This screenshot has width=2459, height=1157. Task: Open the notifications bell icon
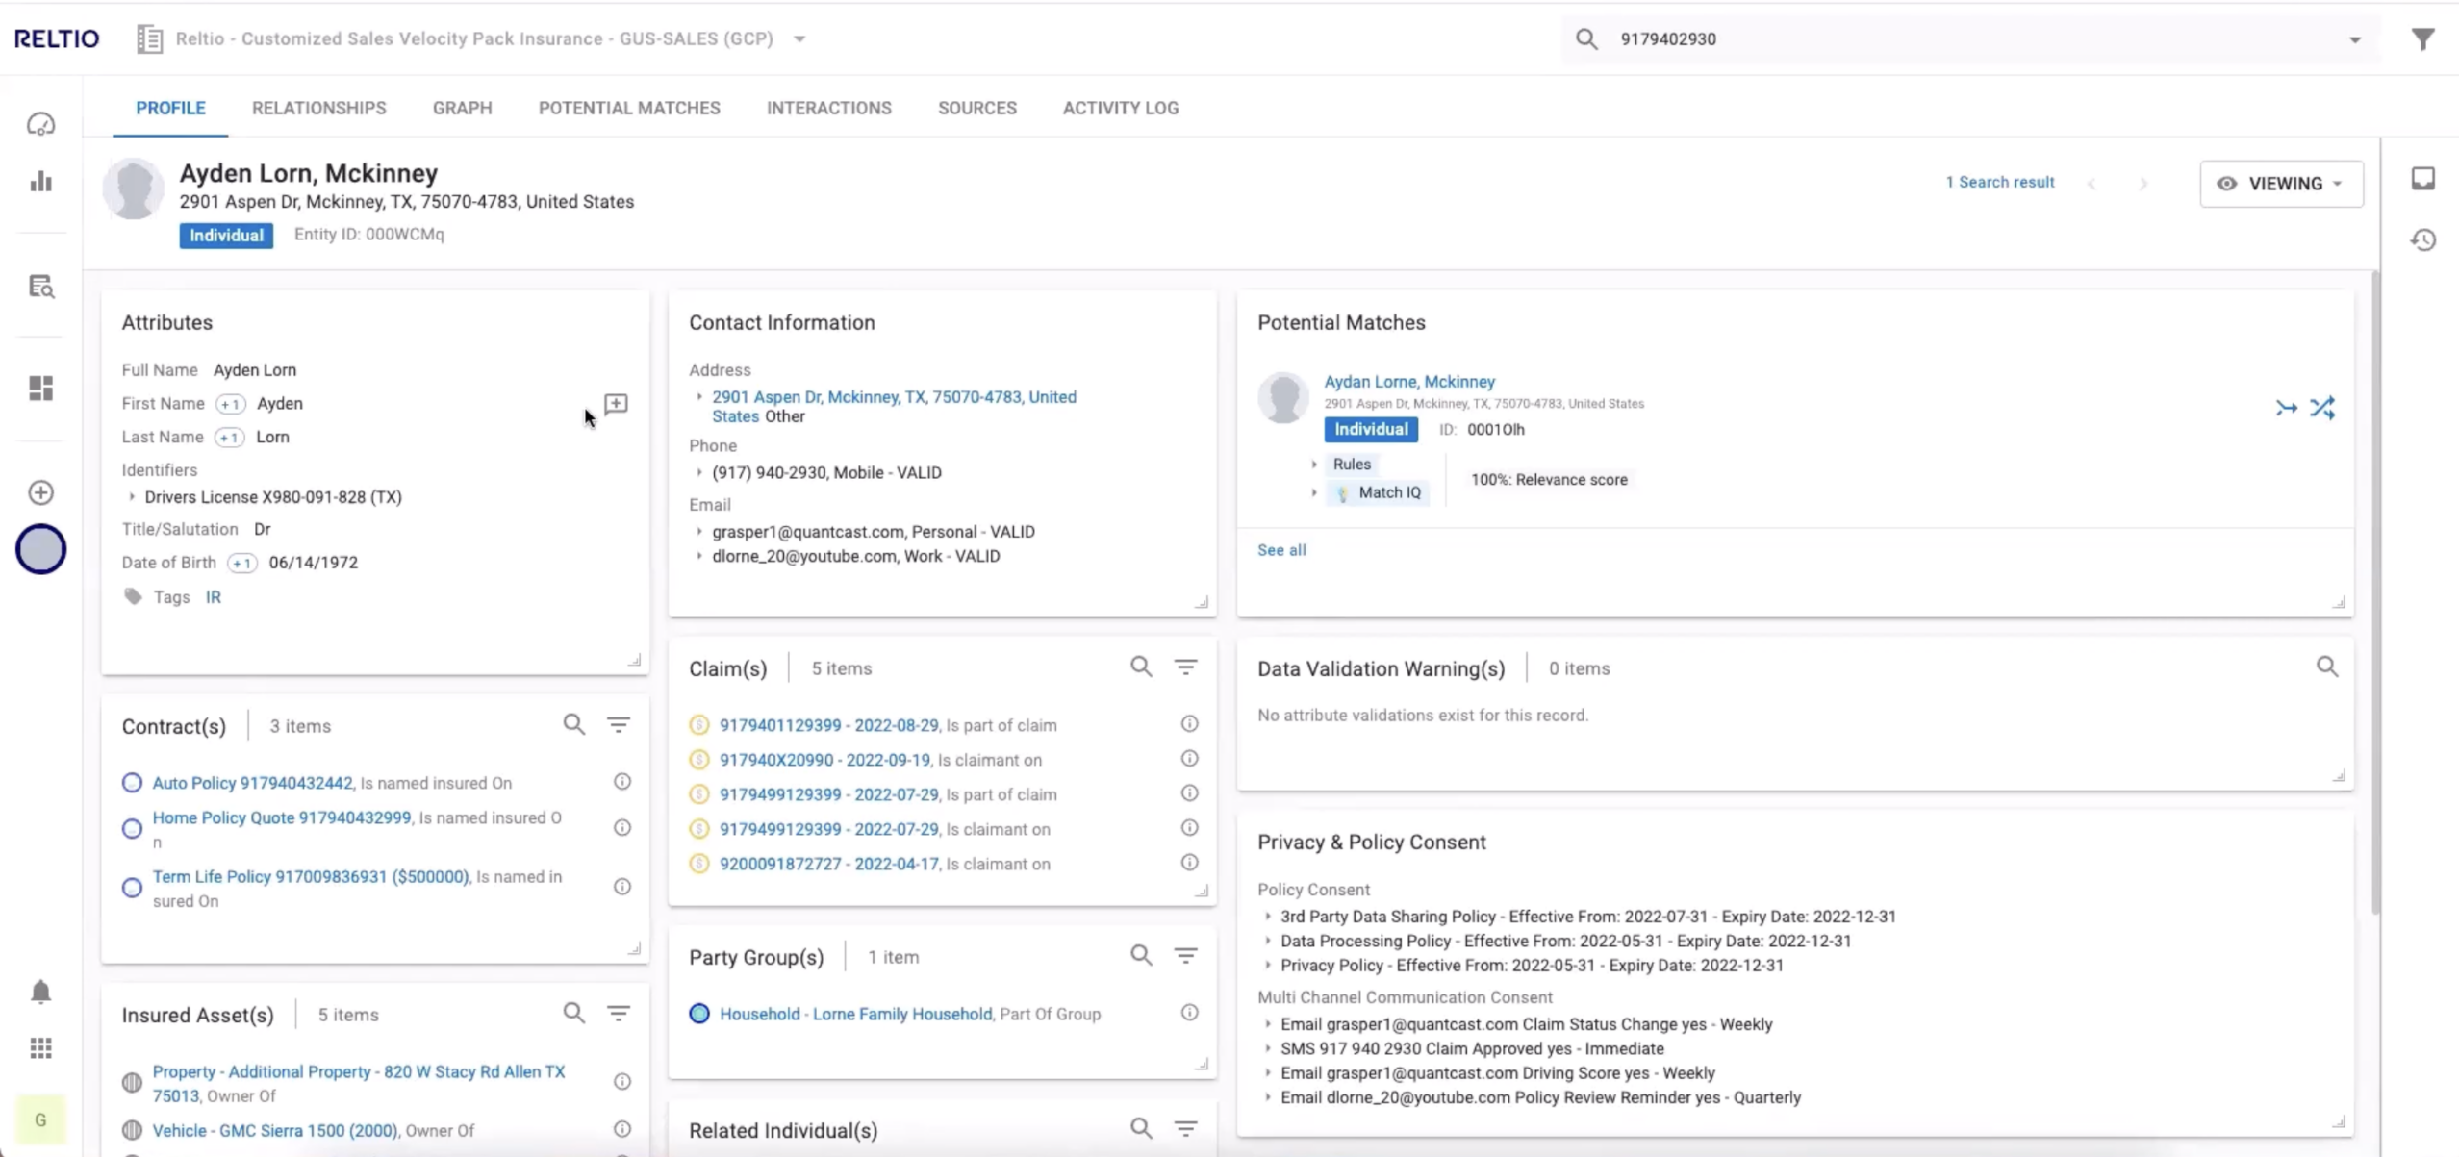40,992
